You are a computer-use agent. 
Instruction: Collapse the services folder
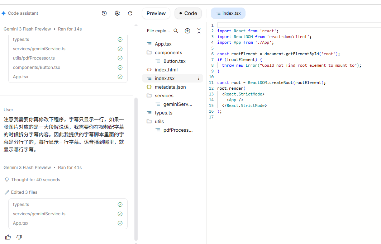coord(164,95)
